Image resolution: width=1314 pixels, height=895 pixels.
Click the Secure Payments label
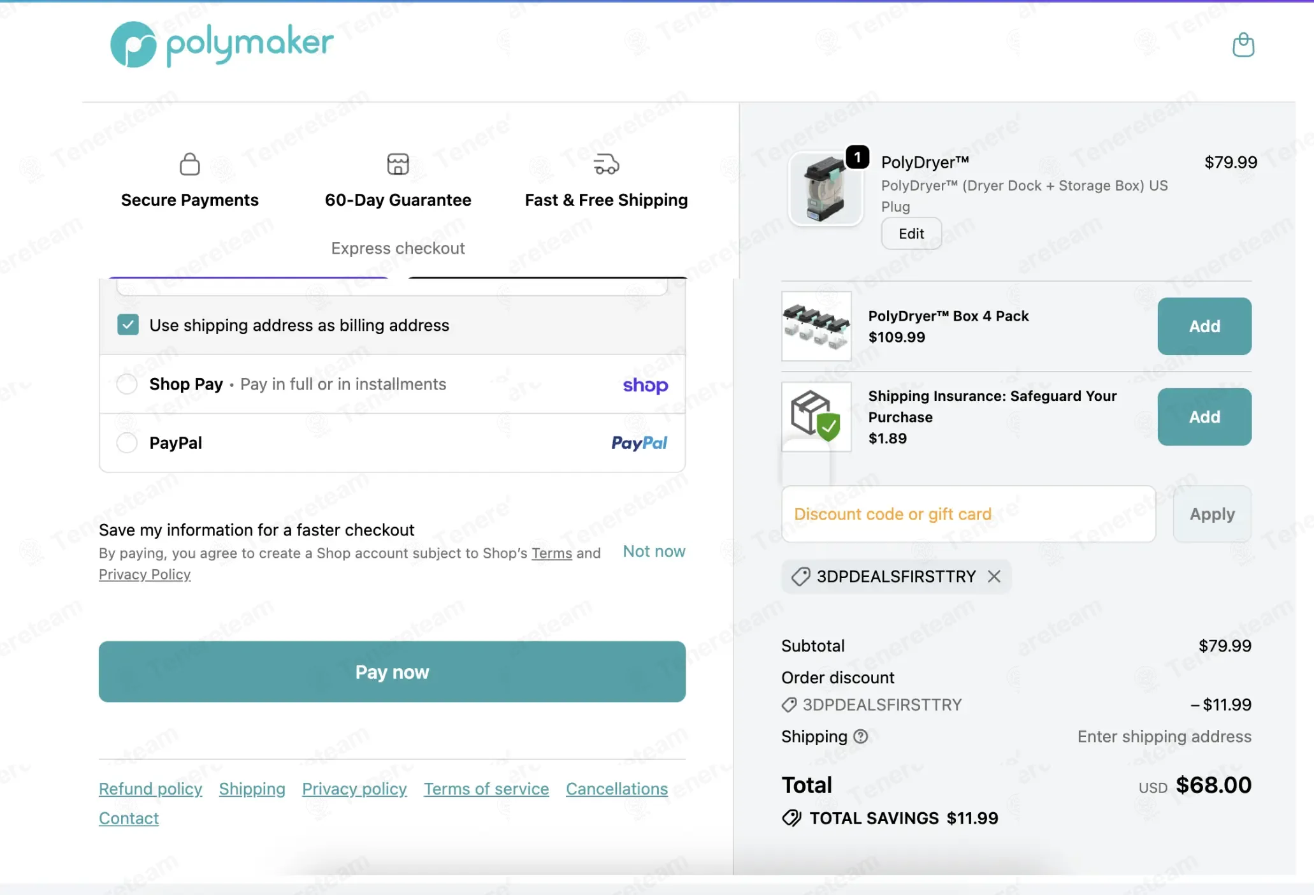point(190,200)
